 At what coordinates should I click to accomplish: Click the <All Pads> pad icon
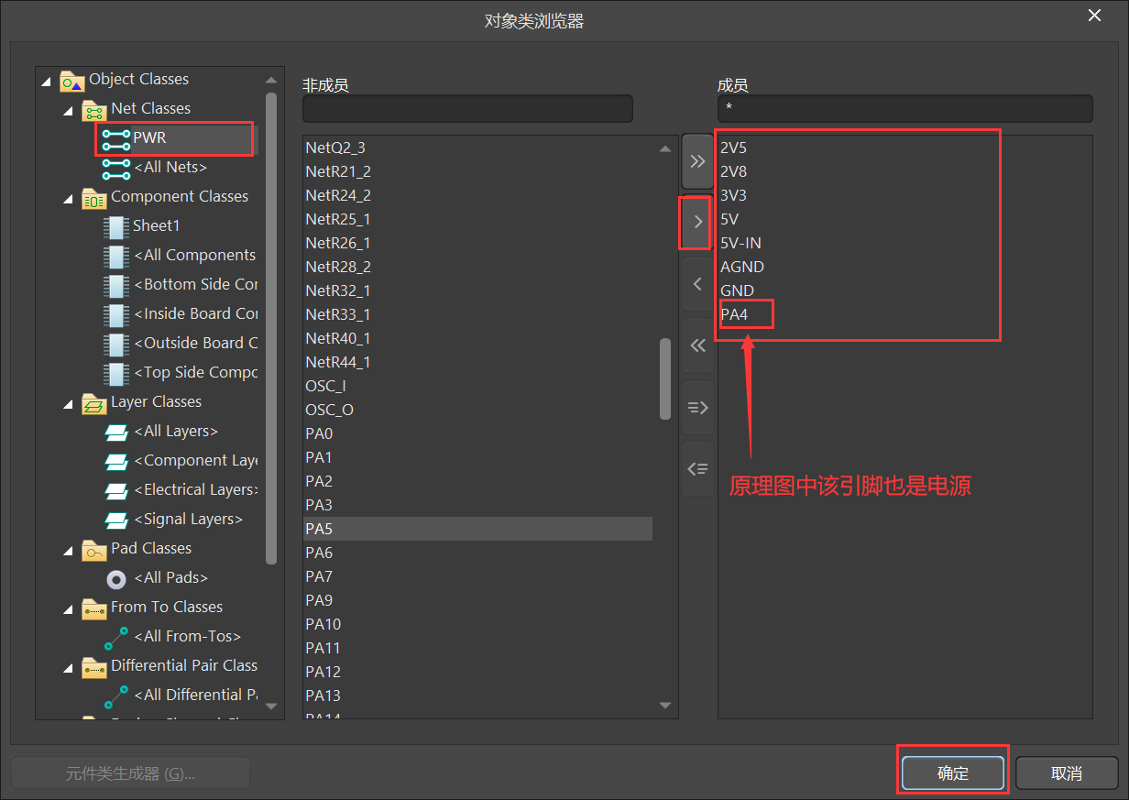pyautogui.click(x=116, y=579)
